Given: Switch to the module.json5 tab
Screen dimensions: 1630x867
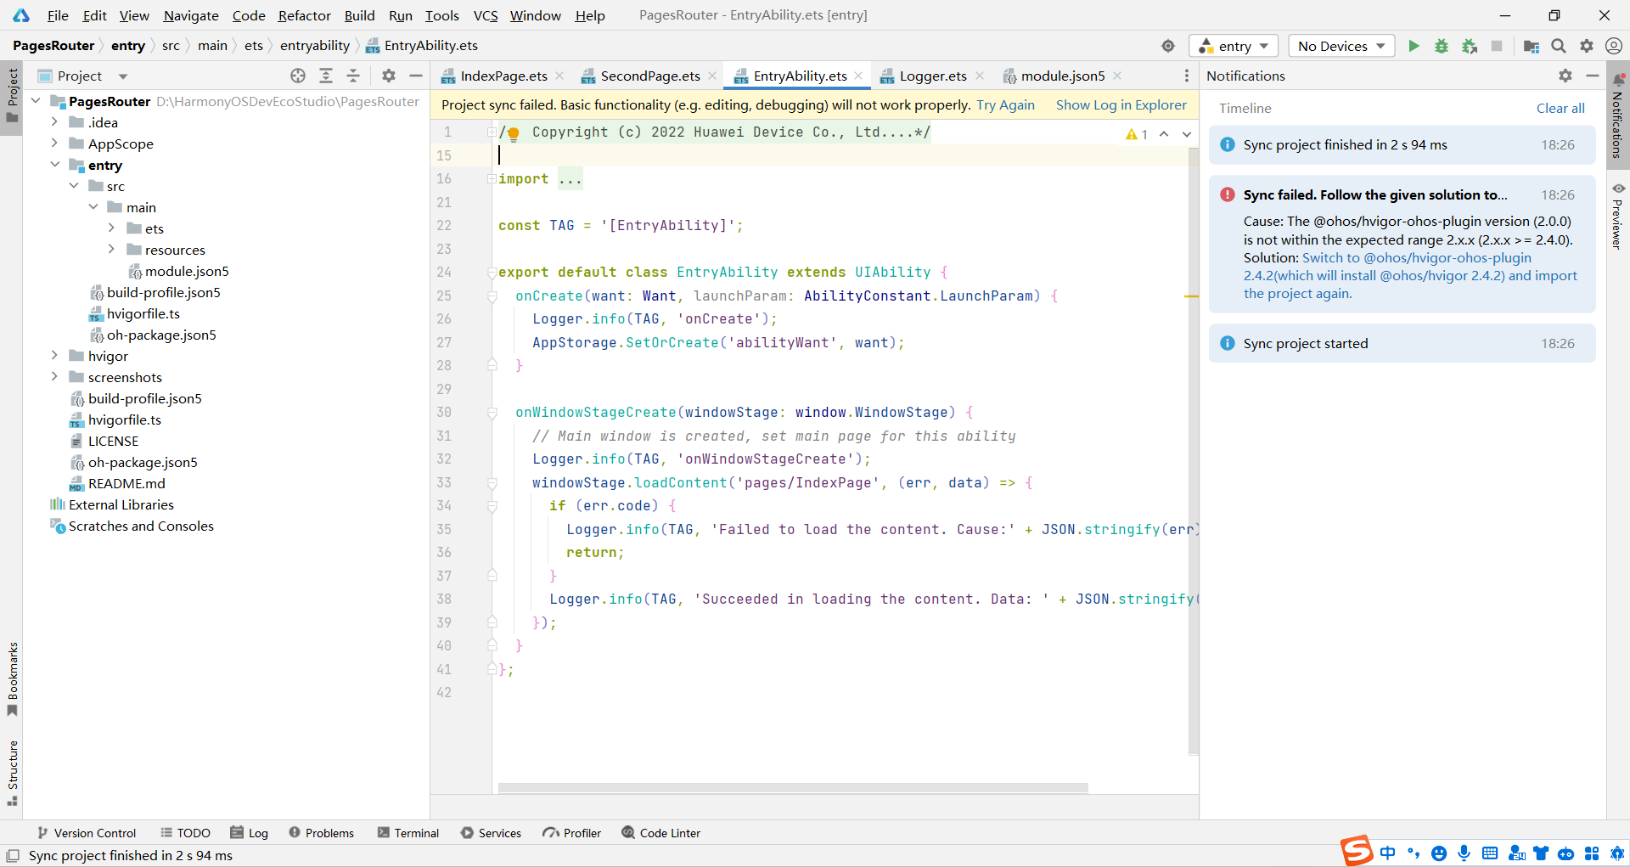Looking at the screenshot, I should click(1062, 76).
